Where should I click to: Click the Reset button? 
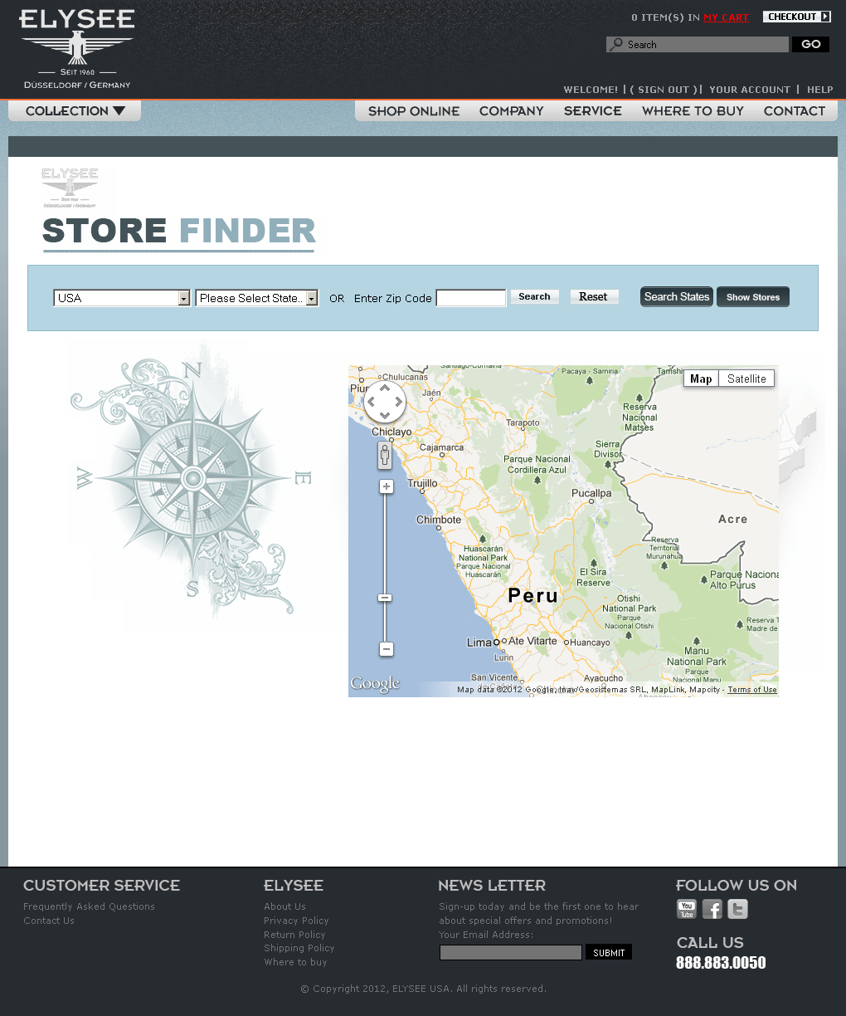pos(593,296)
